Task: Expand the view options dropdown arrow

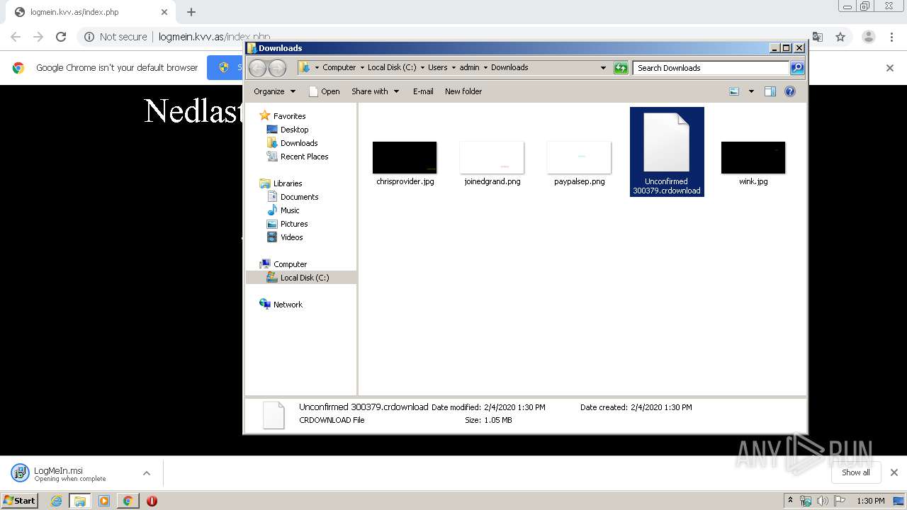Action: pos(751,91)
